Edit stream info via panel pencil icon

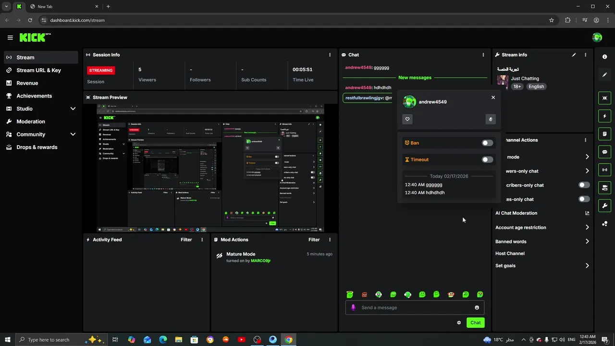(574, 55)
